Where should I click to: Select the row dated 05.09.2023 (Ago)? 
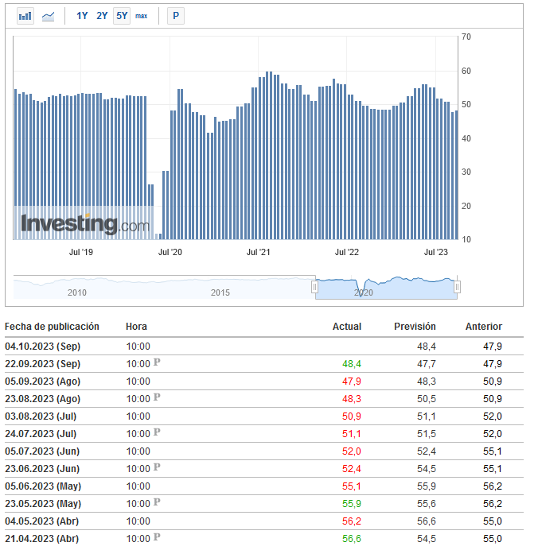point(264,382)
